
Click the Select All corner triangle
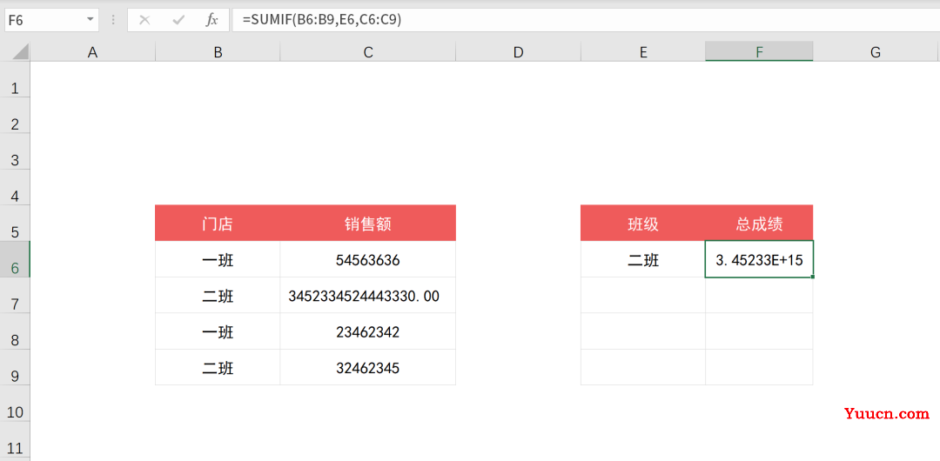21,52
